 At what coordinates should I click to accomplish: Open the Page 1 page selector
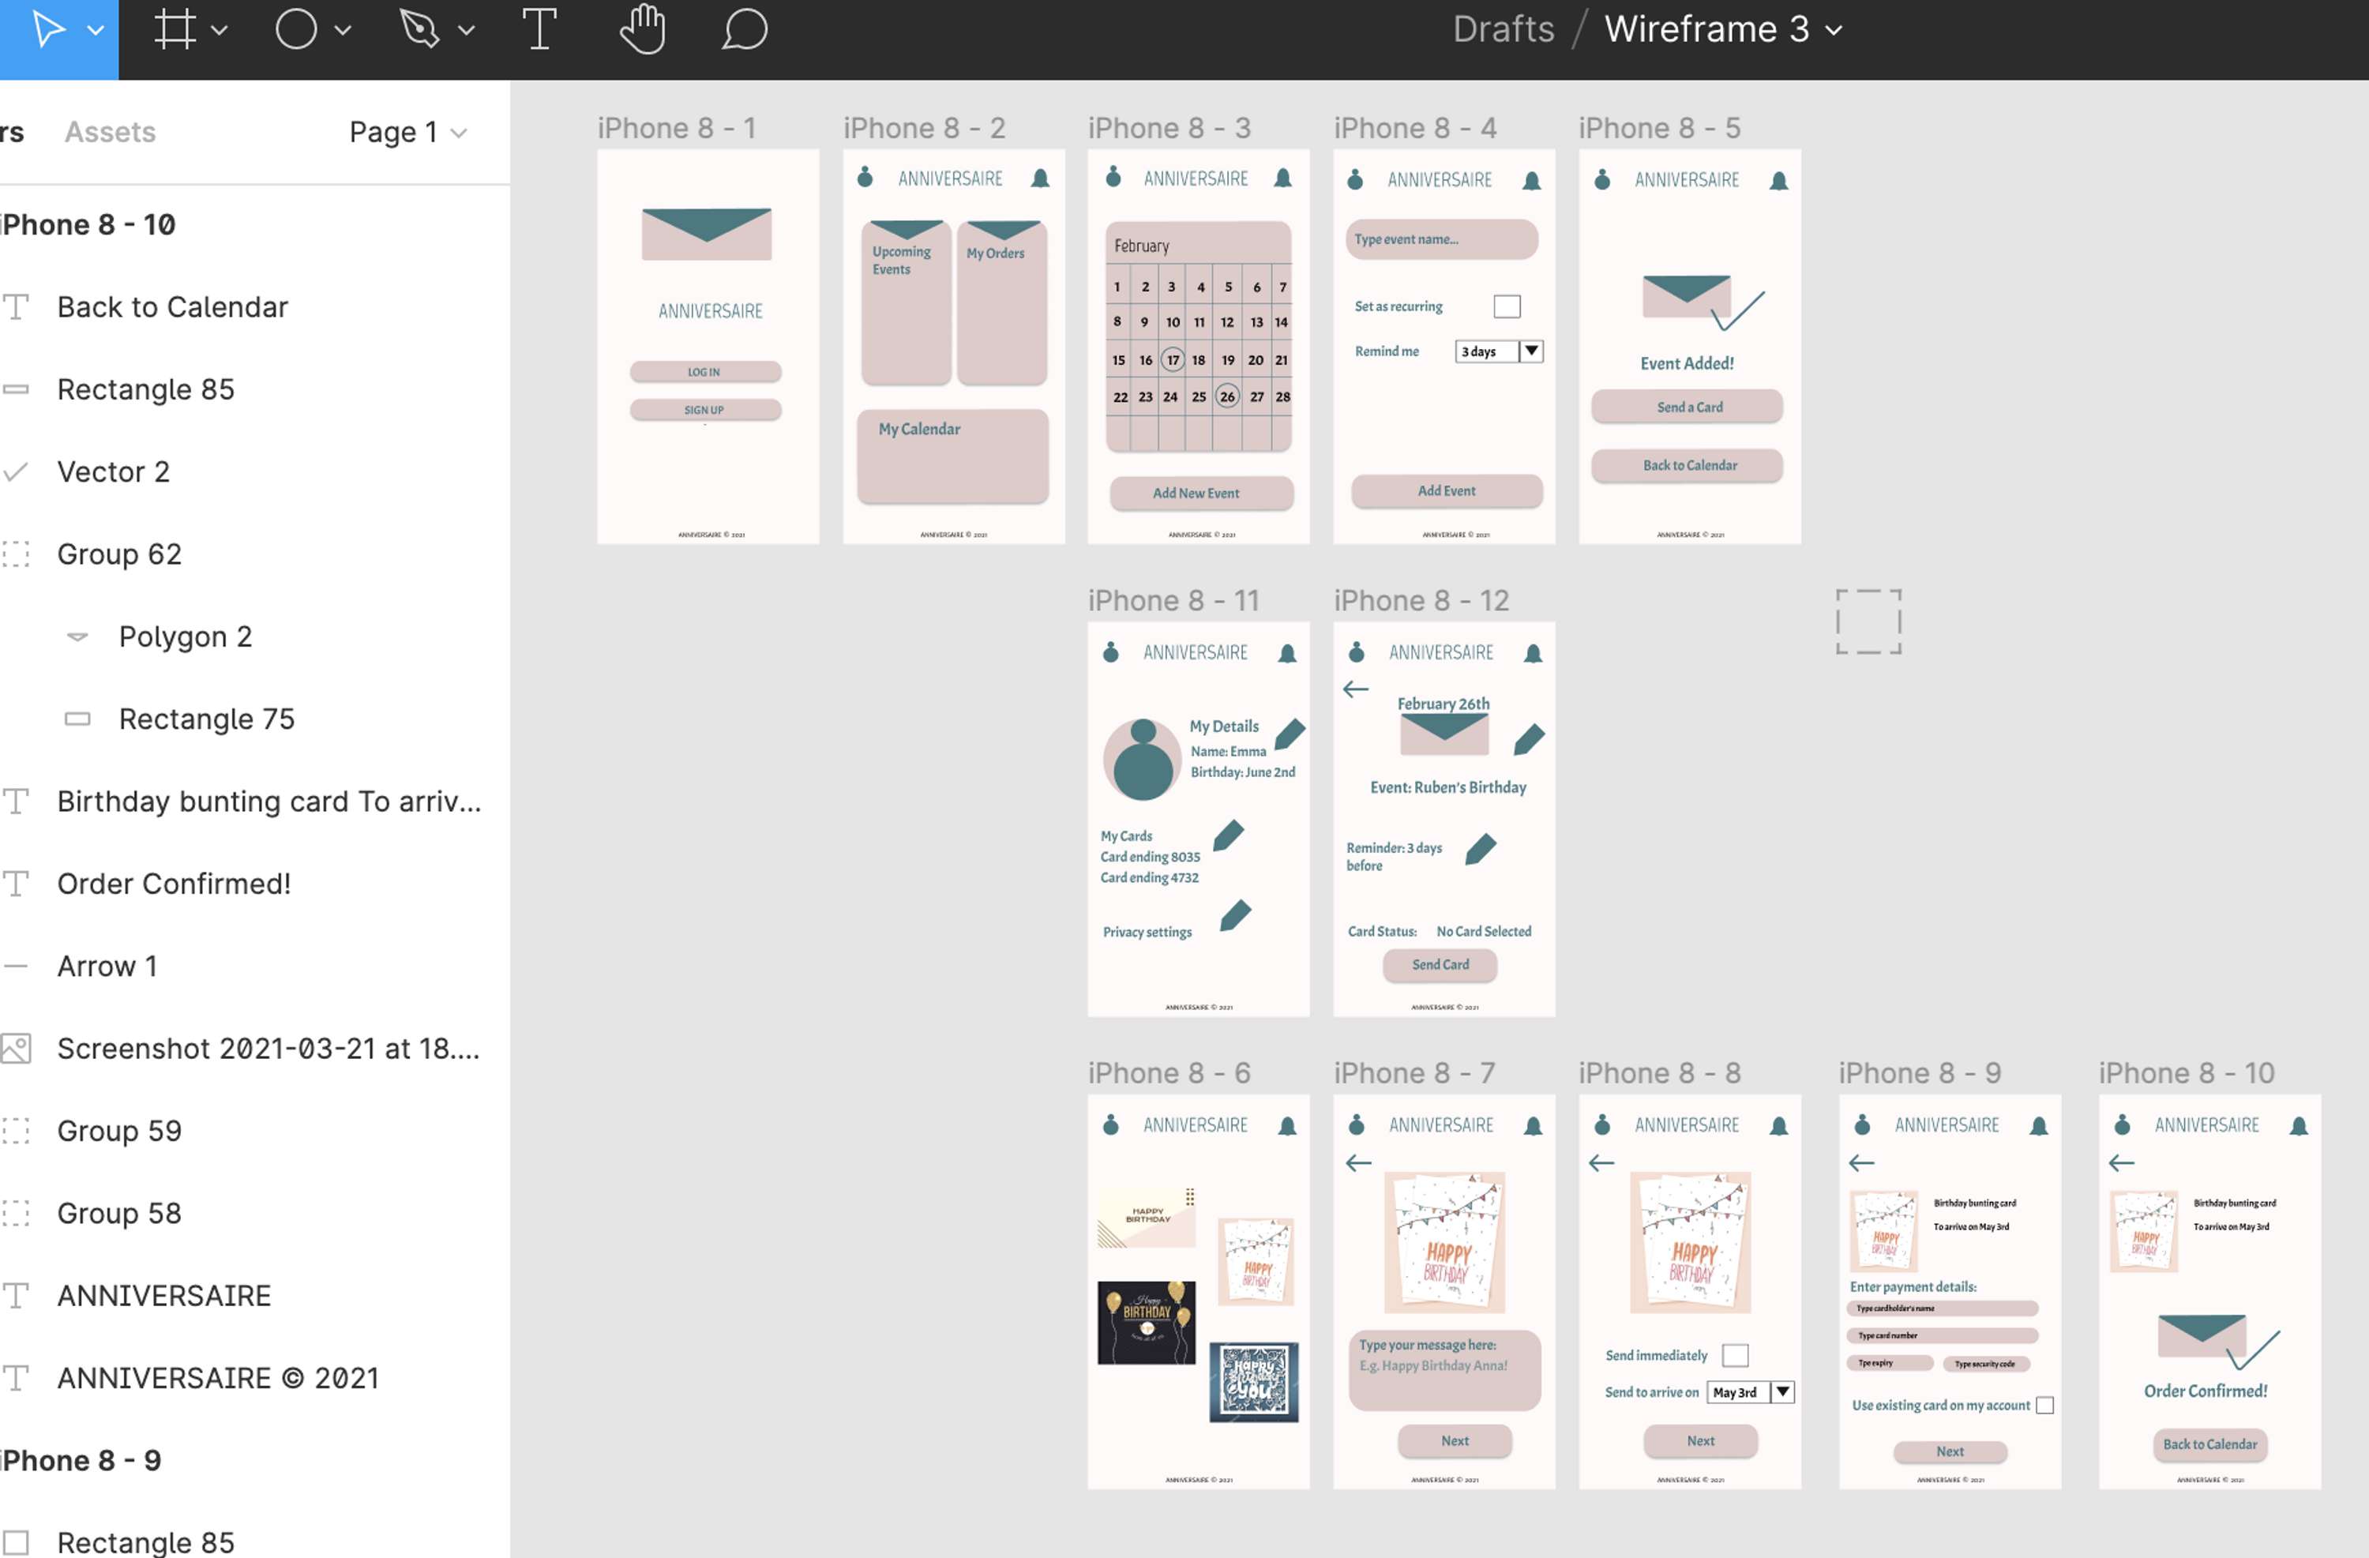tap(407, 131)
